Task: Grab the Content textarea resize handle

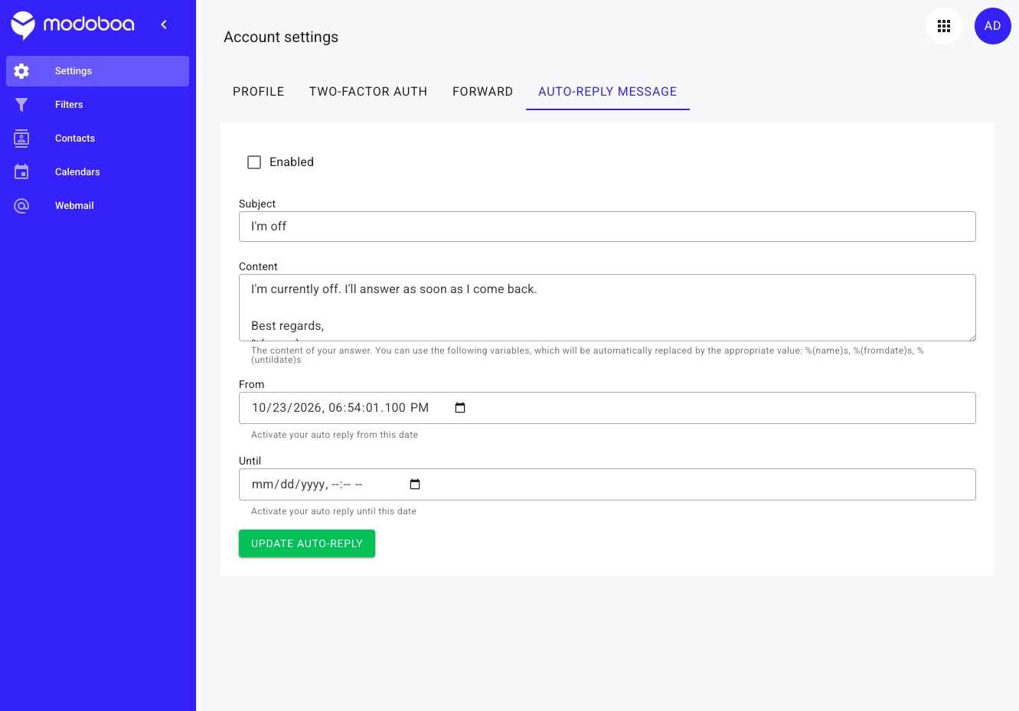Action: 971,336
